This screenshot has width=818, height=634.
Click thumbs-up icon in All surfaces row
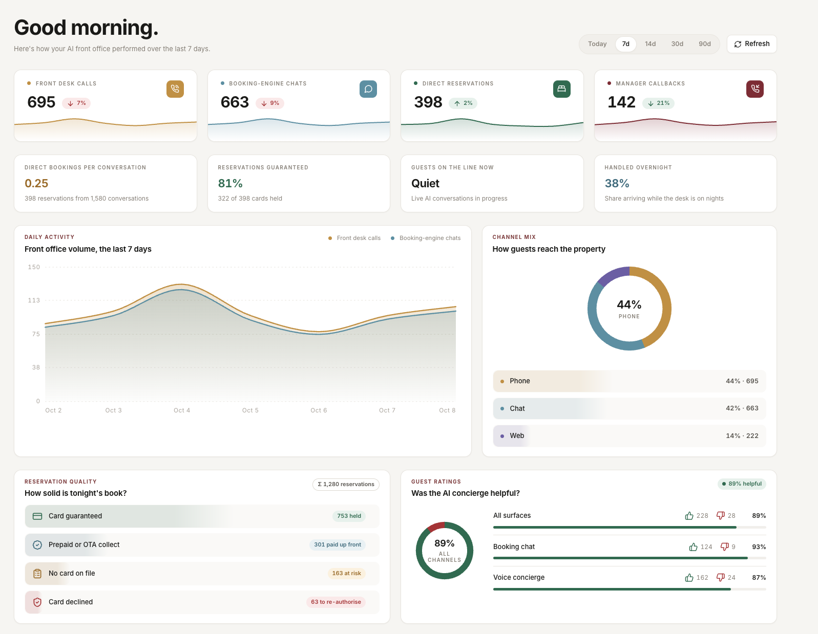(689, 516)
